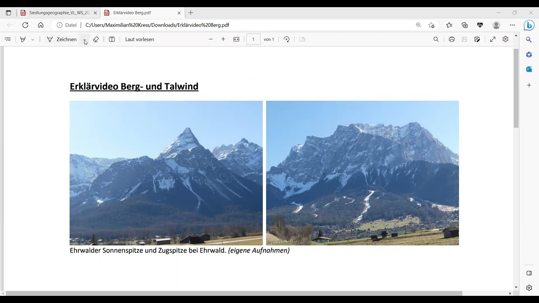Image resolution: width=539 pixels, height=303 pixels.
Task: Rotate the PDF page
Action: (x=287, y=39)
